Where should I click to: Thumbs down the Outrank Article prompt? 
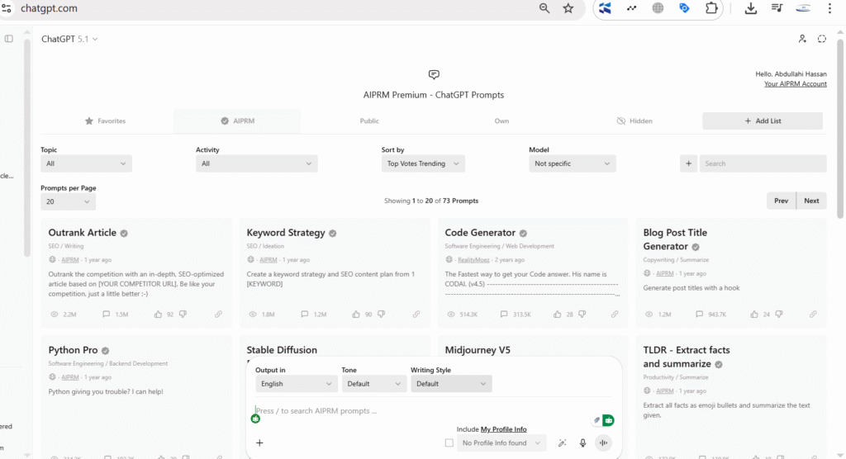pos(183,314)
